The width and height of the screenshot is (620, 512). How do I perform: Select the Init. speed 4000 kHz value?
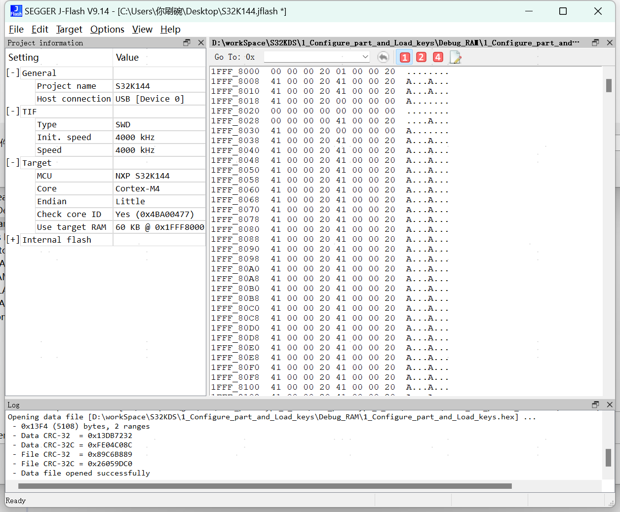135,137
